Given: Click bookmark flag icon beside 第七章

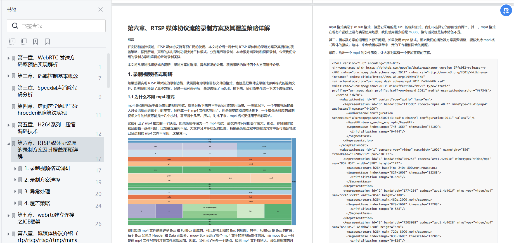Looking at the screenshot, I should tap(13, 216).
